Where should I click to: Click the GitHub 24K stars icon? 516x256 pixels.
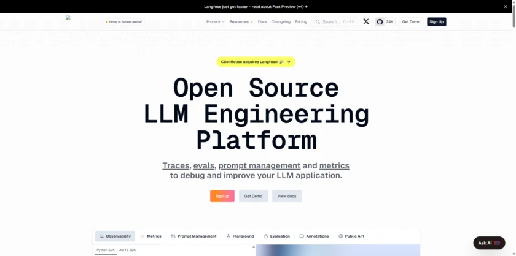click(380, 21)
